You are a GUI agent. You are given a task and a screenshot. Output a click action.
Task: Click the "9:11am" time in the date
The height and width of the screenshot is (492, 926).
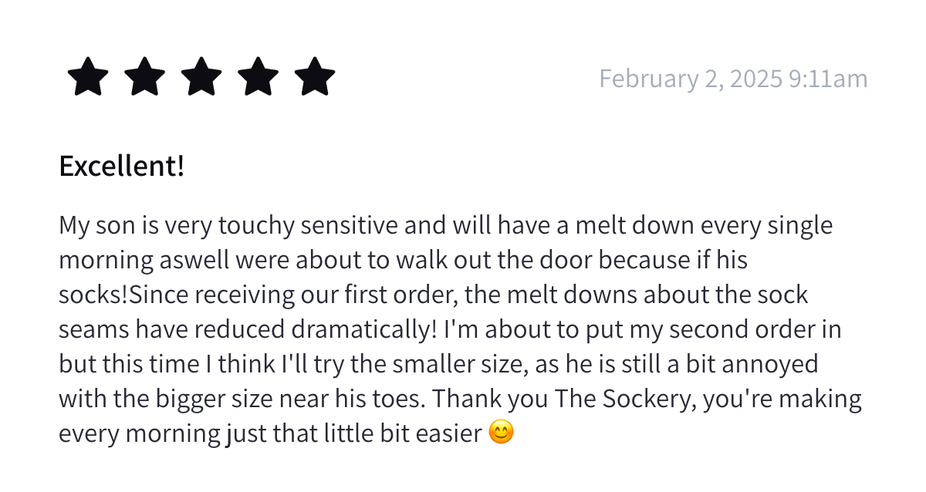click(x=828, y=79)
